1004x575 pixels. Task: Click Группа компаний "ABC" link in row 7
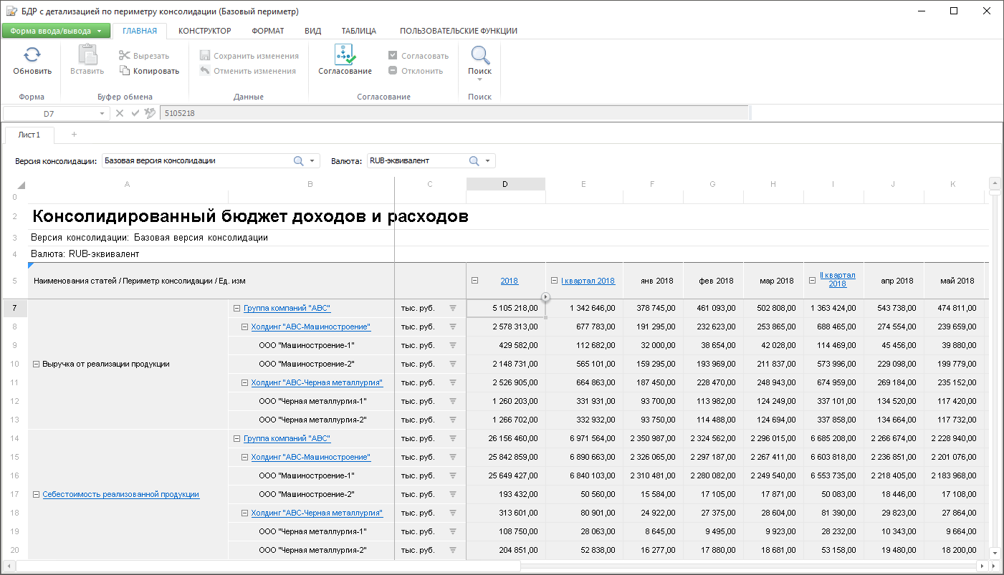(x=287, y=309)
